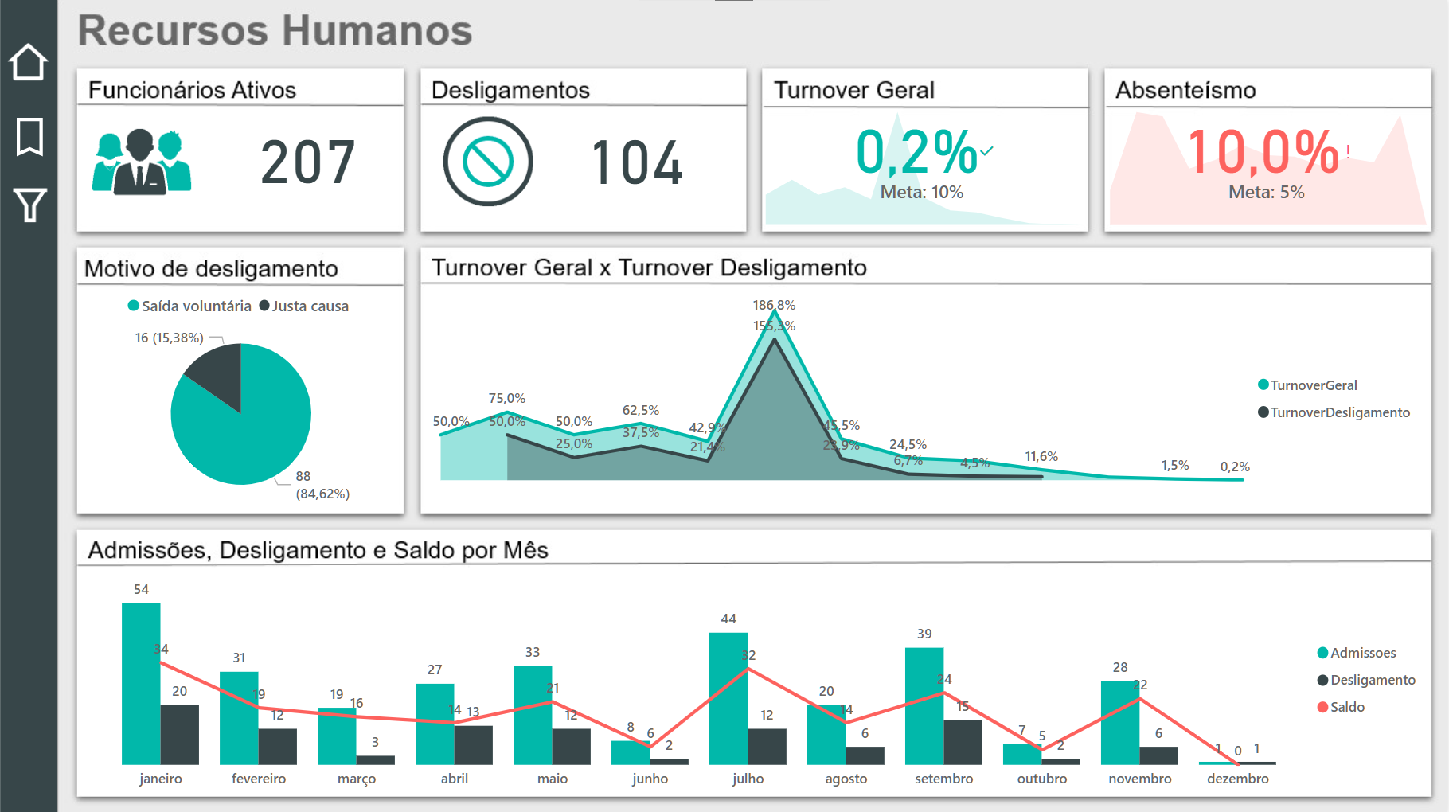Click the Meta: 5% text
The image size is (1449, 812).
[x=1267, y=192]
